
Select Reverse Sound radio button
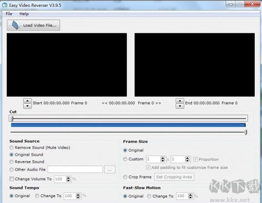click(x=11, y=162)
